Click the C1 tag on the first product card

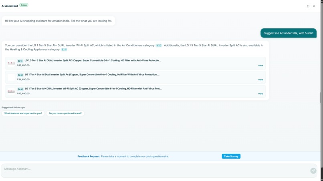tap(20, 61)
